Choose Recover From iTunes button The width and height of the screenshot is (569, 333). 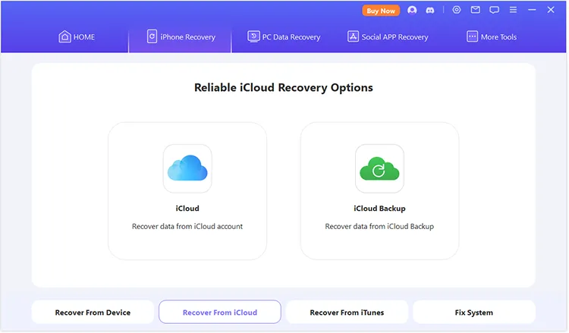point(347,313)
